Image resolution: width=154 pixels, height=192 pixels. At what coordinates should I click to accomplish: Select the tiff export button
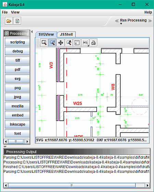pyautogui.click(x=17, y=60)
